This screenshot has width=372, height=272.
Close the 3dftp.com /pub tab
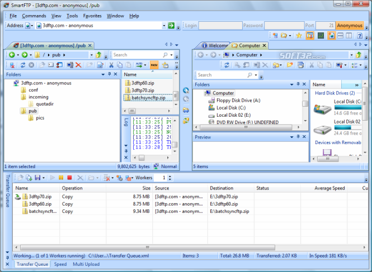(90, 45)
